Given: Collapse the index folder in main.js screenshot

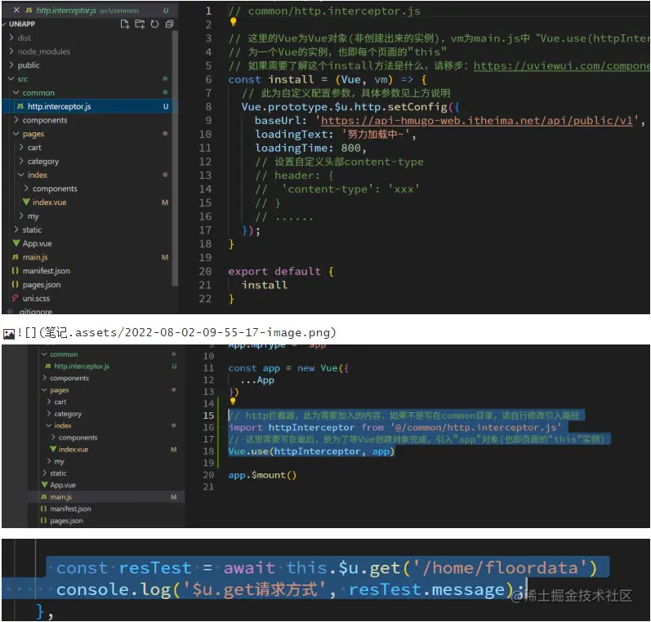Looking at the screenshot, I should pos(49,425).
